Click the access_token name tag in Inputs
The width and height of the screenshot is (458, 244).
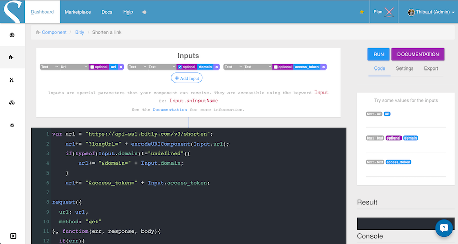(x=306, y=67)
